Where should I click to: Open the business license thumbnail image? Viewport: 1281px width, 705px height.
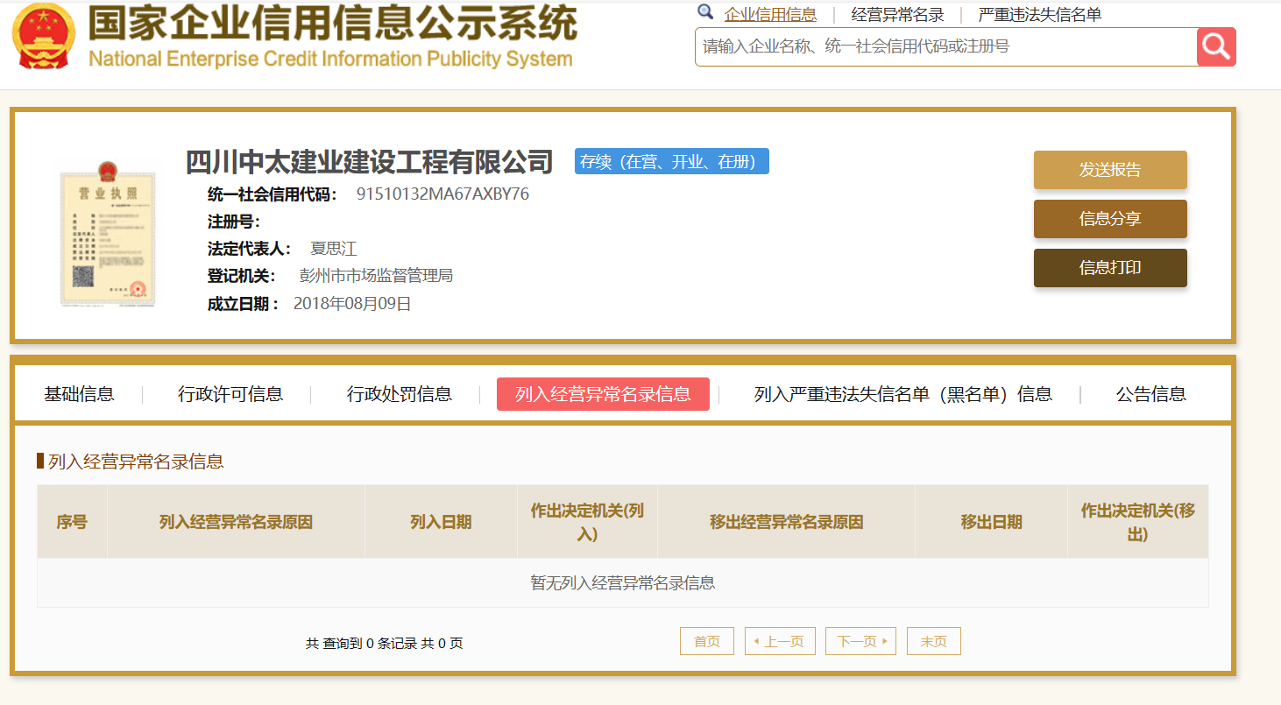(x=108, y=234)
